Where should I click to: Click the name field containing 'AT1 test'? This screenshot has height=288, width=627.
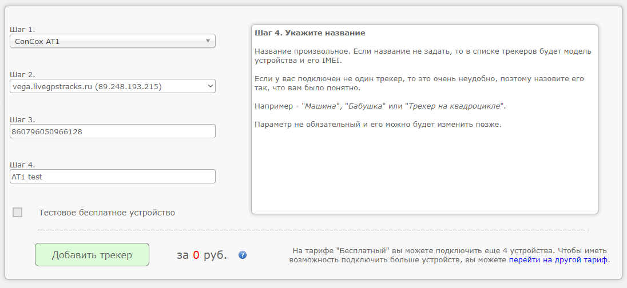tap(113, 177)
